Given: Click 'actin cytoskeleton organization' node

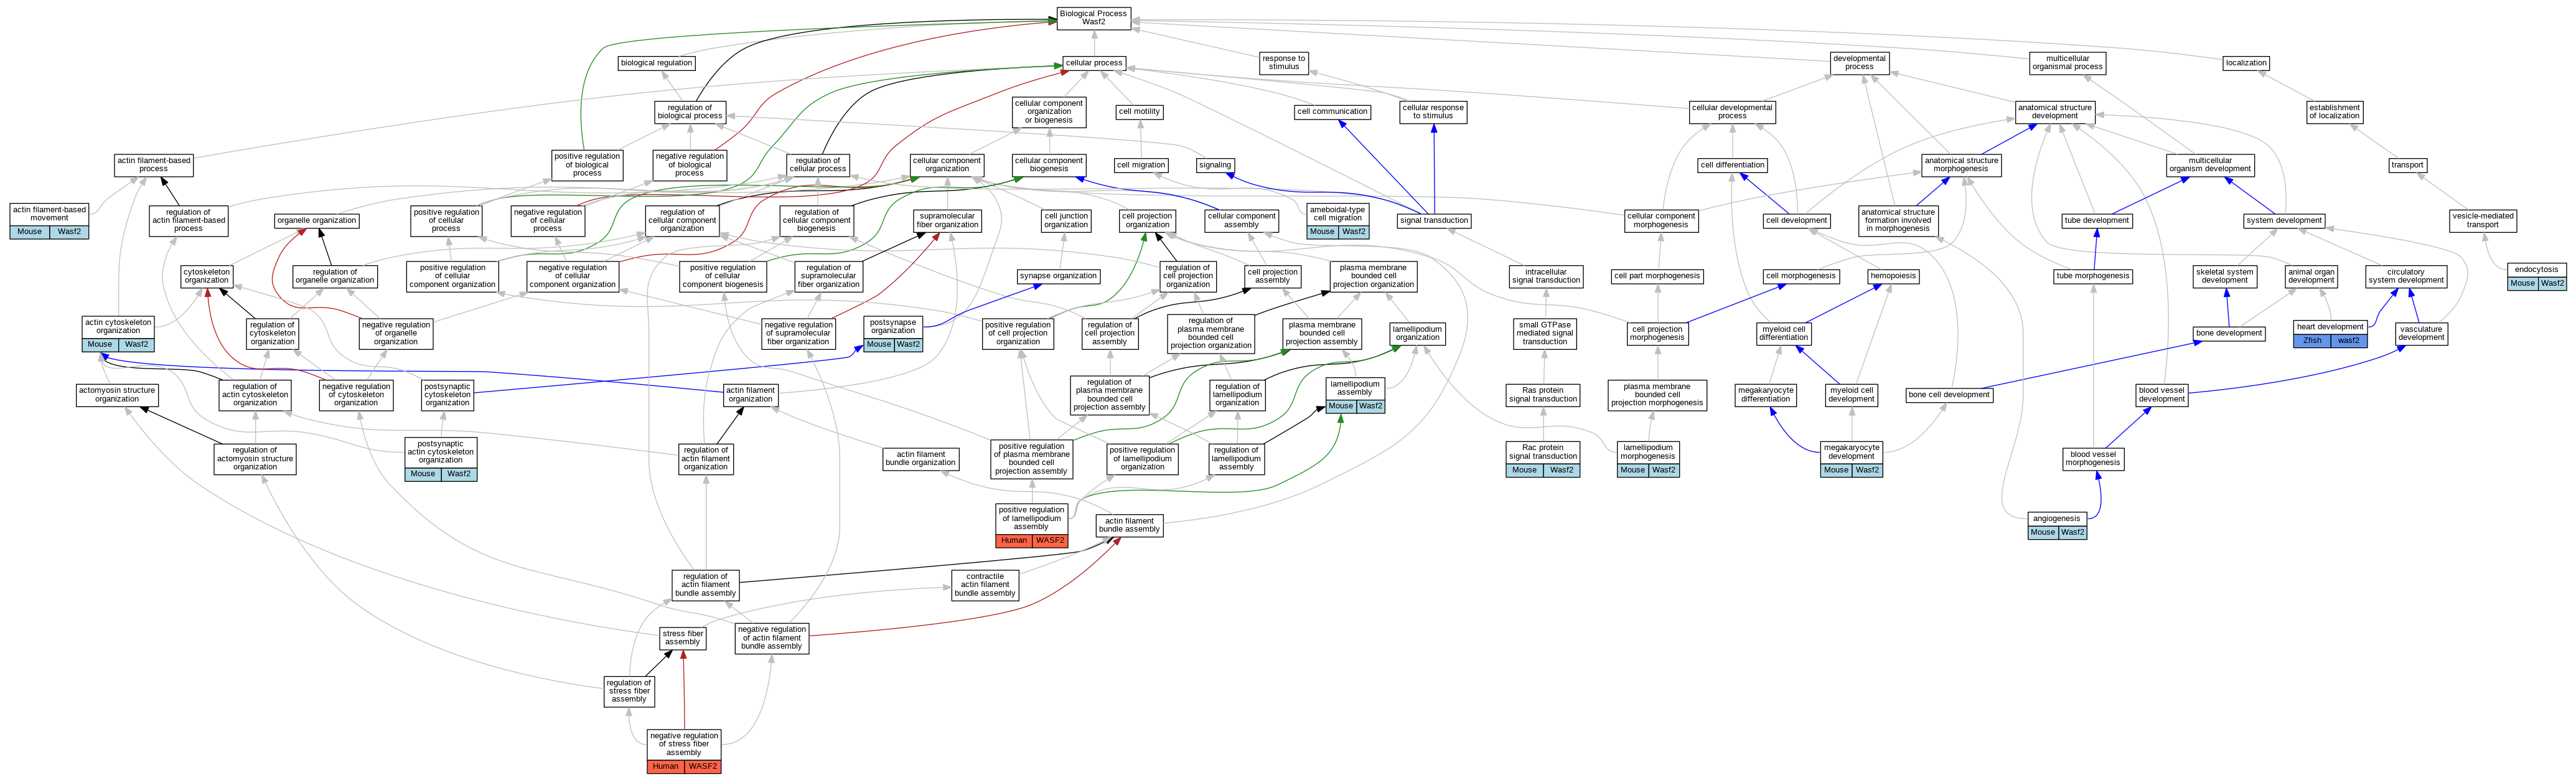Looking at the screenshot, I should click(118, 334).
